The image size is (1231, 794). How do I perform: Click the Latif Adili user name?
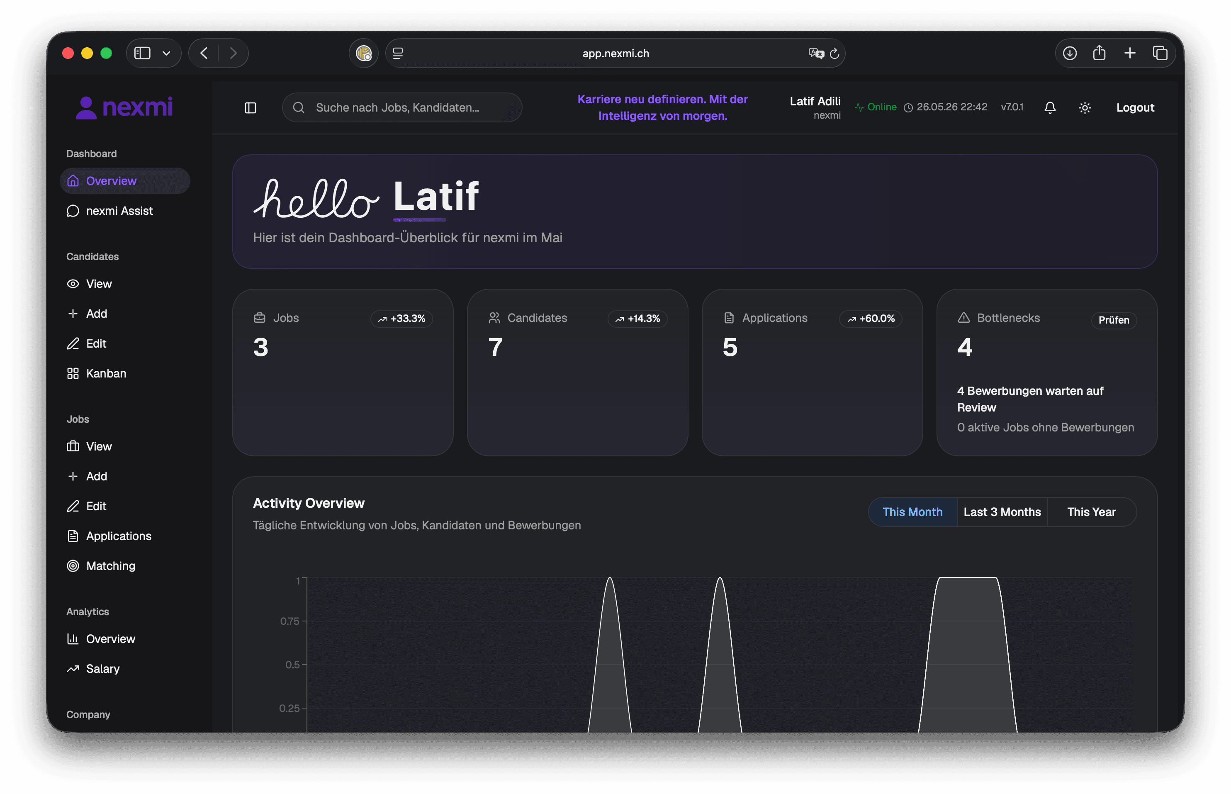pos(815,101)
